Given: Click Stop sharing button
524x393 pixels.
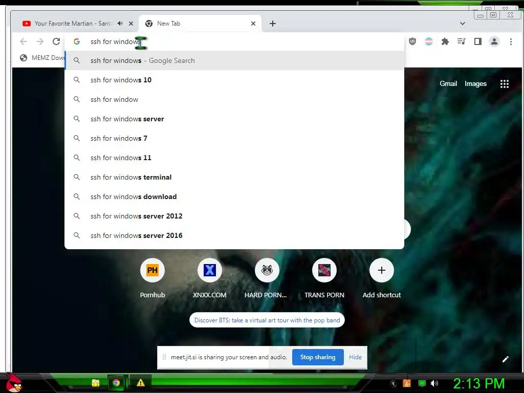Looking at the screenshot, I should pos(317,357).
